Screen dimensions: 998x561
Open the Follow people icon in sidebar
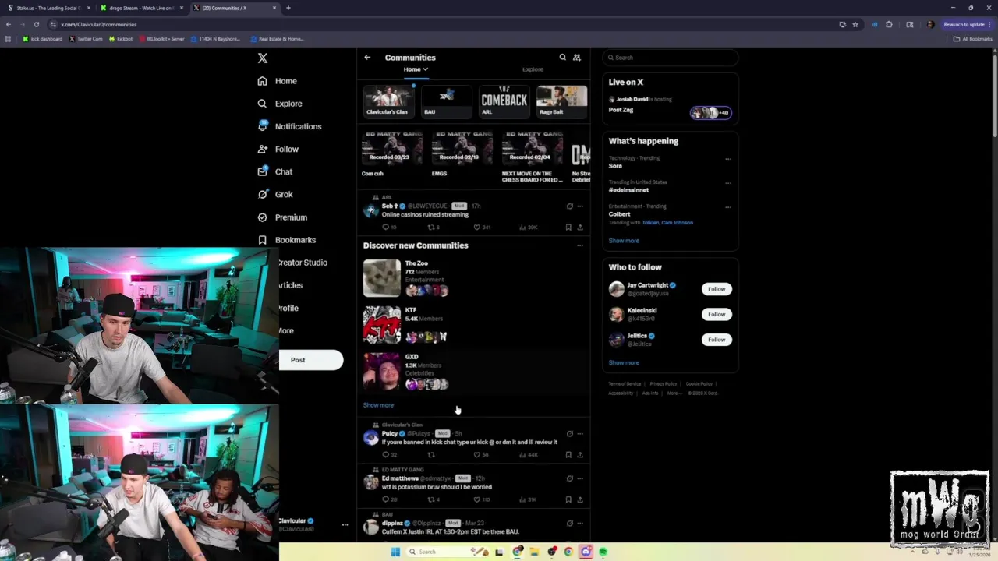pos(262,149)
